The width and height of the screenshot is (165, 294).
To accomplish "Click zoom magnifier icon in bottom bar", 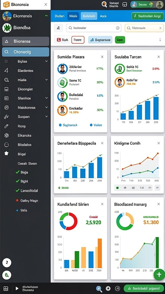I will pos(99,289).
